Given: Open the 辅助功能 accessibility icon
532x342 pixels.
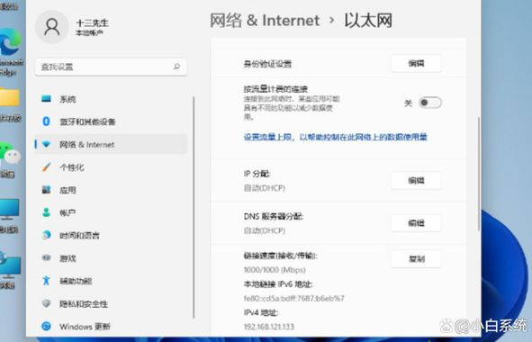Looking at the screenshot, I should [x=46, y=281].
